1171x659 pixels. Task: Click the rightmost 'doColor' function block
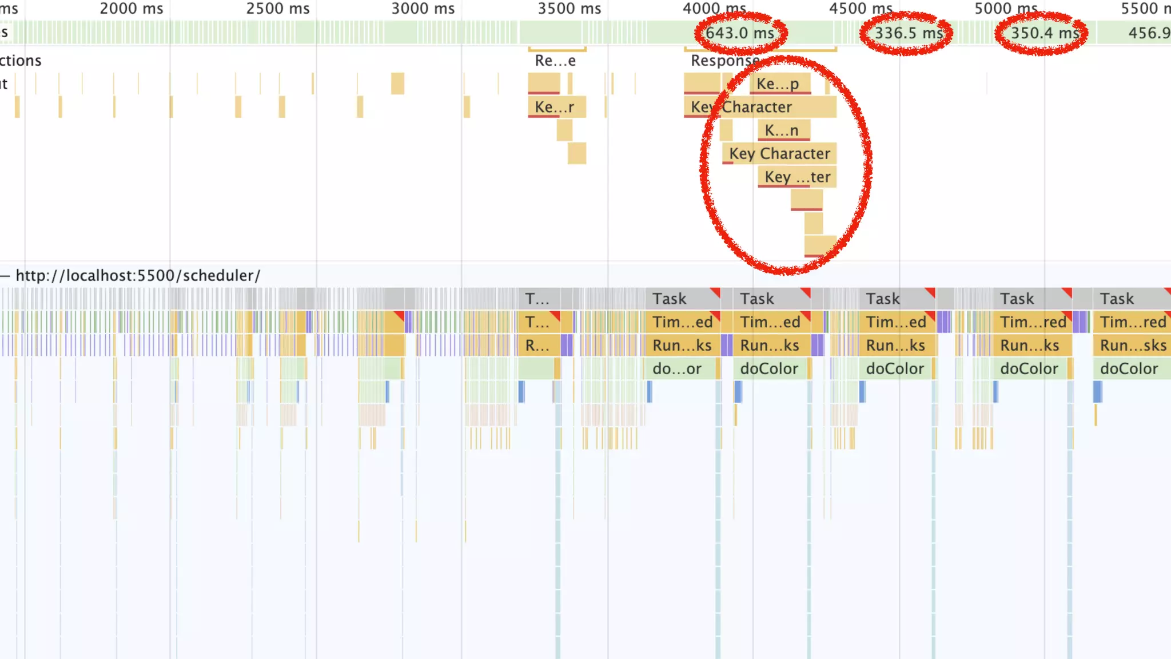pyautogui.click(x=1132, y=368)
